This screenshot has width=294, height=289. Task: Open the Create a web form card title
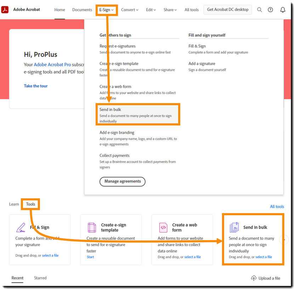185,227
